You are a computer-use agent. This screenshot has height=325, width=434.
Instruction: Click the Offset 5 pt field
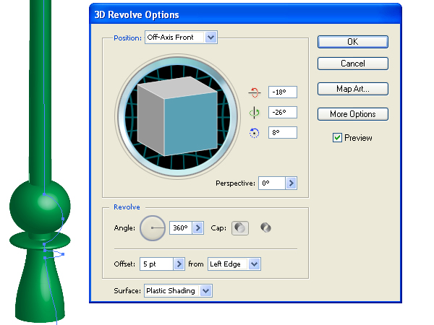pyautogui.click(x=157, y=264)
